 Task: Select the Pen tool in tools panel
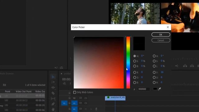[53, 104]
